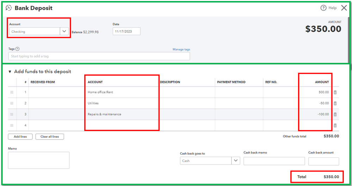This screenshot has width=352, height=186.
Task: Click the Clear all lines button
Action: [50, 136]
